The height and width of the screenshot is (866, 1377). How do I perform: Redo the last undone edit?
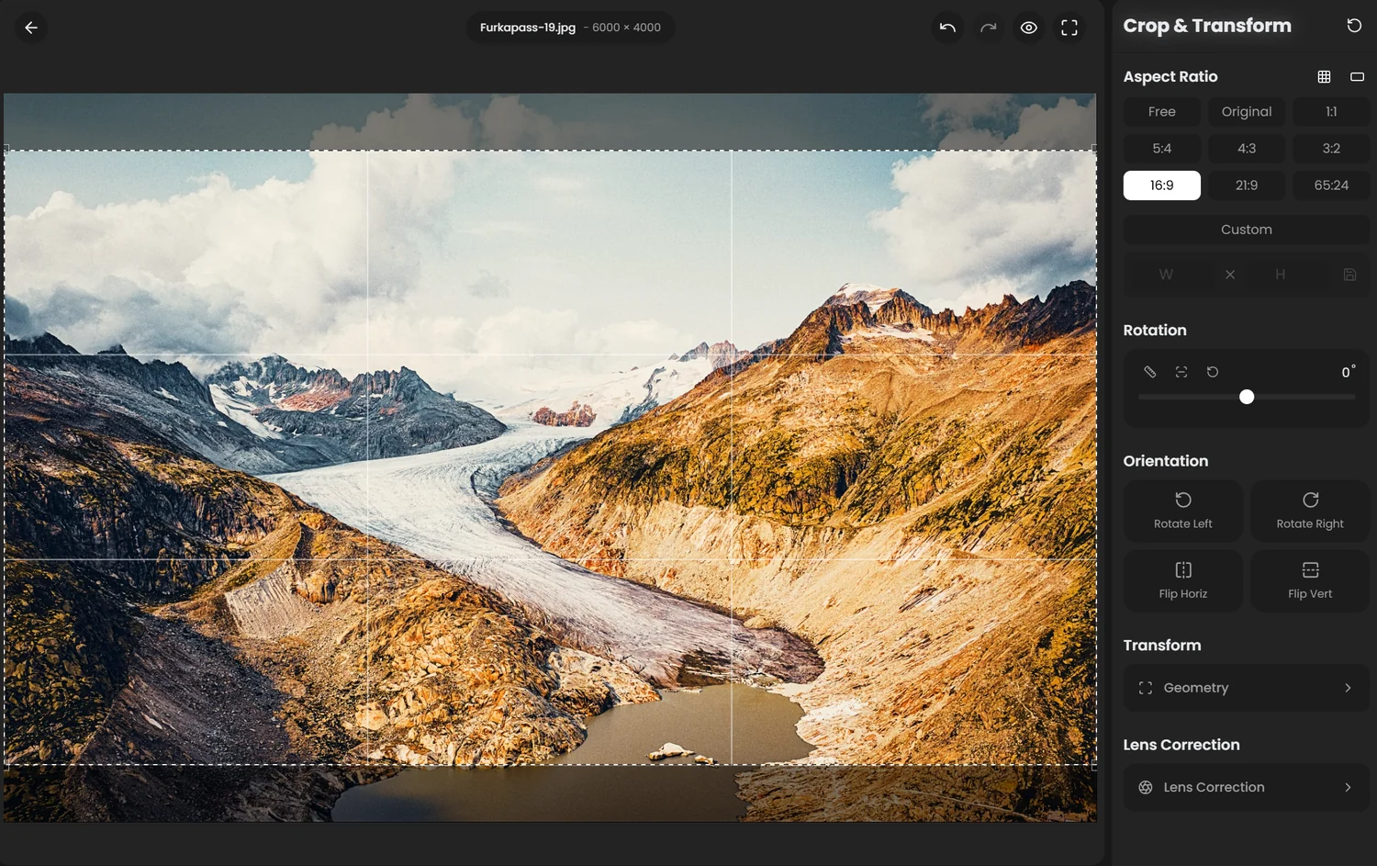[989, 28]
